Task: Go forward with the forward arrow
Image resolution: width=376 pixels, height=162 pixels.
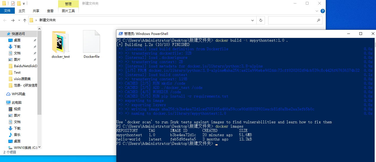Action: [13, 20]
